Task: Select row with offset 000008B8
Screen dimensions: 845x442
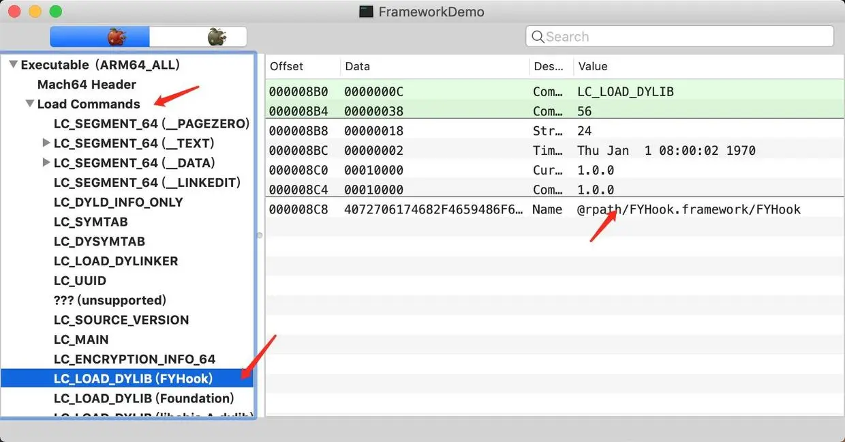Action: (555, 131)
